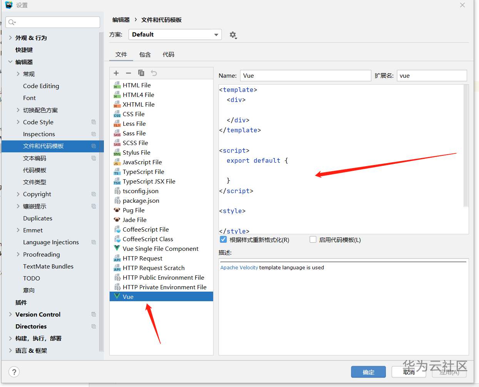The image size is (479, 387).
Task: Open the Language Injections page
Action: coord(51,242)
